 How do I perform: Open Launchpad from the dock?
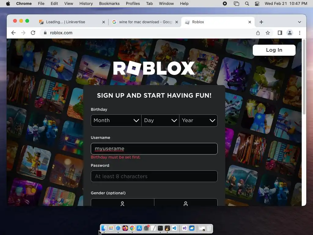point(111,228)
